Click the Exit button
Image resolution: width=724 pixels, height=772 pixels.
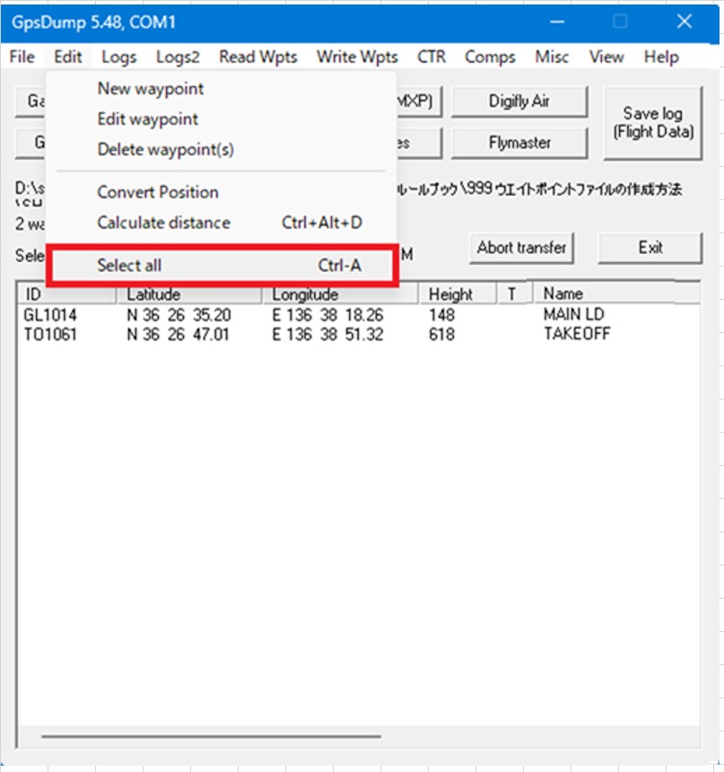pyautogui.click(x=650, y=248)
